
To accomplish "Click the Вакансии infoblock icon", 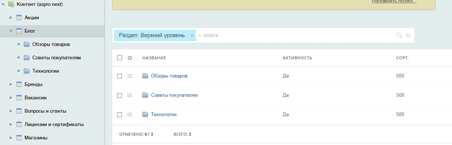I will 19,98.
